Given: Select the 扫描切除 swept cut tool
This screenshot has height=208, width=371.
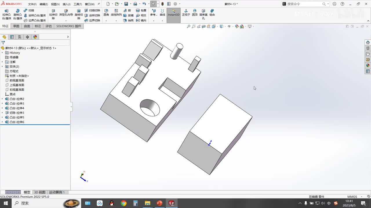Looking at the screenshot, I should (92, 10).
